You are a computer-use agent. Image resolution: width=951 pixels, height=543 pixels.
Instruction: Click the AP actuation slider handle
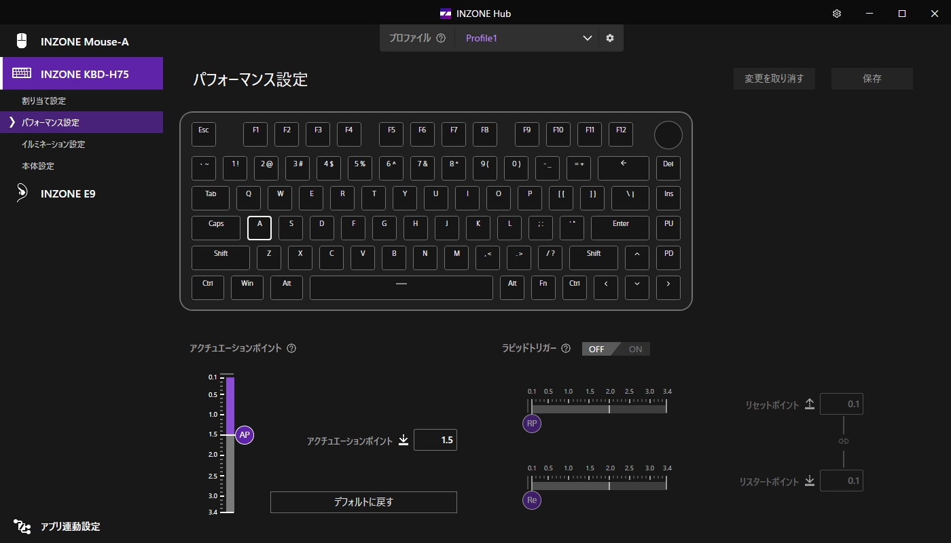(245, 435)
